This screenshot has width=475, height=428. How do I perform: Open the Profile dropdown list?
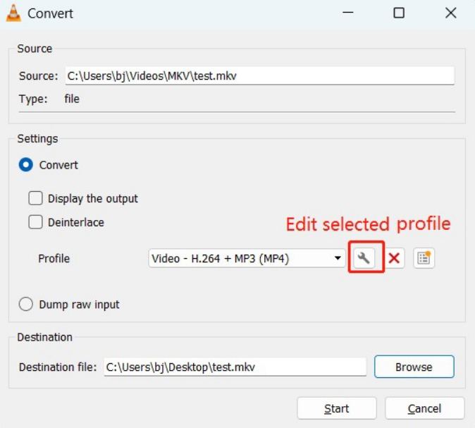coord(247,258)
